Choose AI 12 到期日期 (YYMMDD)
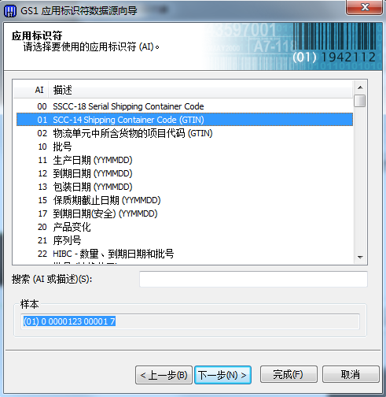This screenshot has width=386, height=397. pos(185,173)
